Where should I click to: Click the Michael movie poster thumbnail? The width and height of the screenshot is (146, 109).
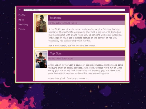[x=41, y=24]
